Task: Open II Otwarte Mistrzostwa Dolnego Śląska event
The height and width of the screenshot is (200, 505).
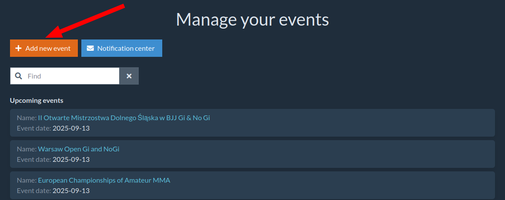Action: (124, 118)
